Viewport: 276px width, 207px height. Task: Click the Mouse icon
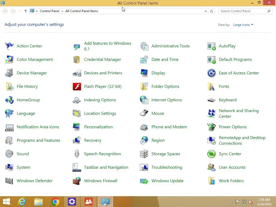[x=144, y=113]
